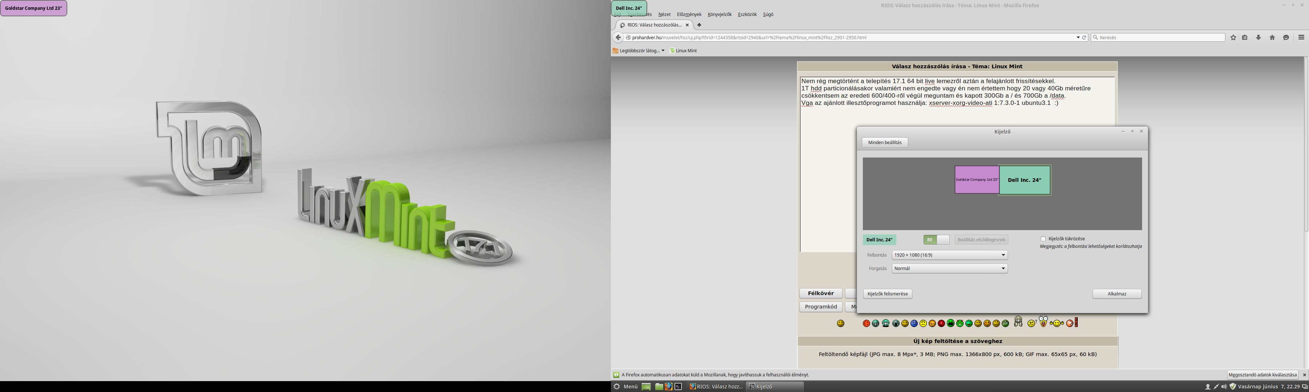The image size is (1309, 392).
Task: Enable Kijelzők tükrözése checkbox
Action: (x=1043, y=239)
